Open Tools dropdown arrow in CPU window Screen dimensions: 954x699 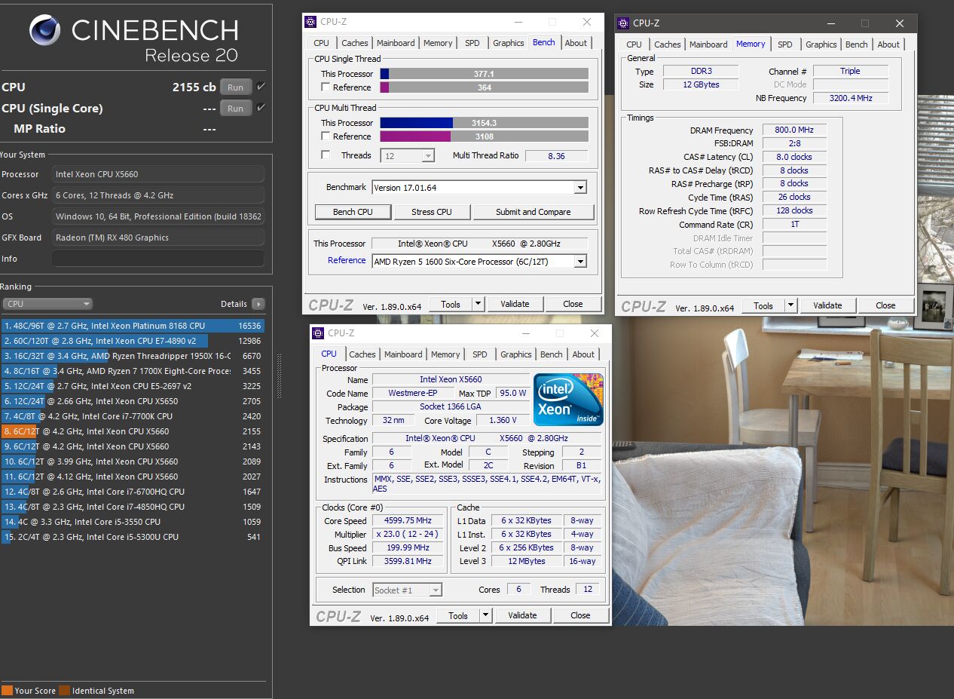(x=485, y=615)
